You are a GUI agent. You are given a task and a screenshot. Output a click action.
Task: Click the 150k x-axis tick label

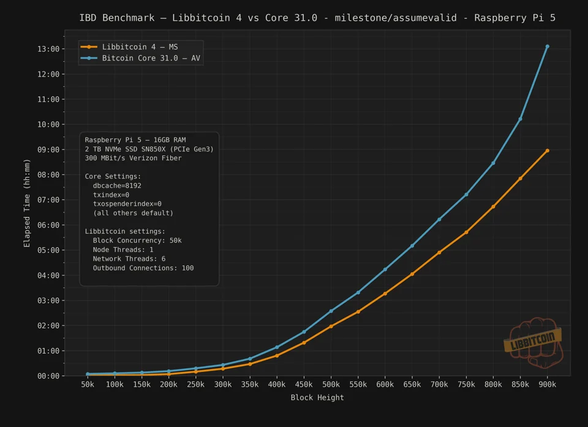tap(141, 385)
